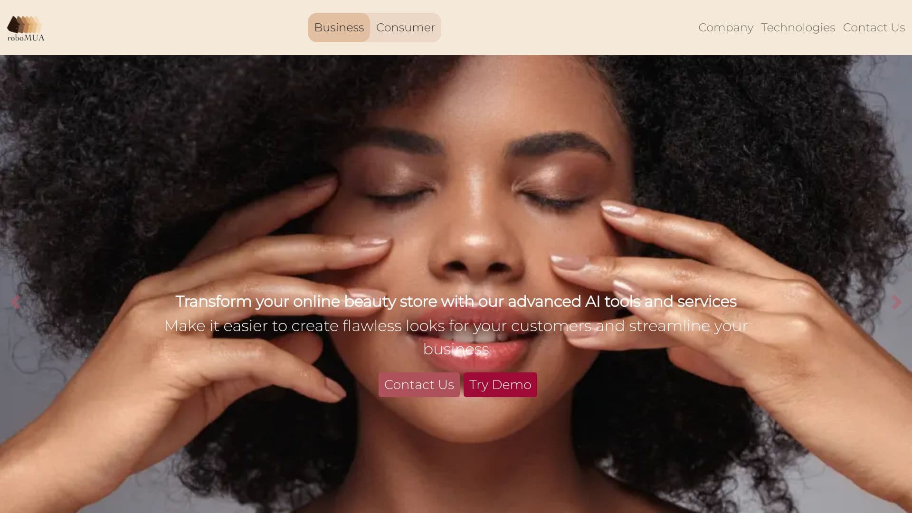912x513 pixels.
Task: Click the pink Contact Us hero button
Action: coord(419,385)
